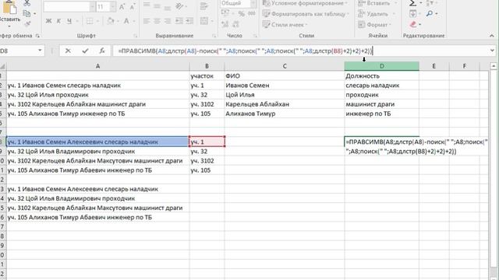Image resolution: width=499 pixels, height=280 pixels.
Task: Open the Общий number format dropdown
Action: coord(253,3)
